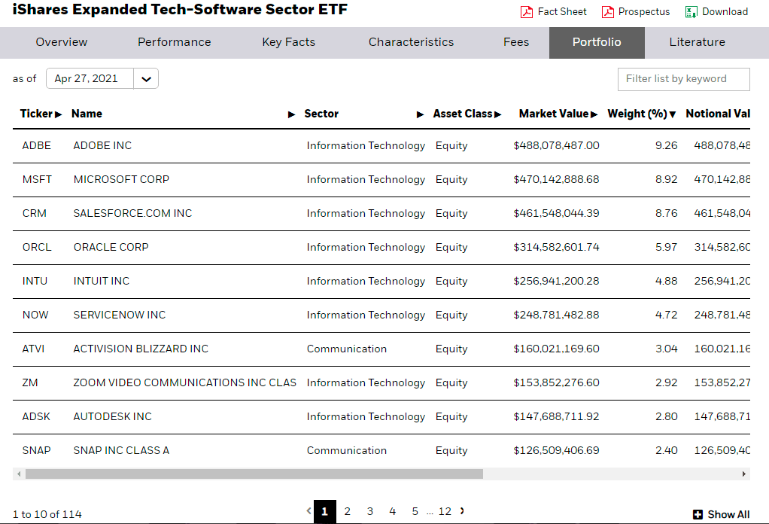The width and height of the screenshot is (769, 524).
Task: Toggle the Weight (%) descending sort
Action: pyautogui.click(x=672, y=114)
